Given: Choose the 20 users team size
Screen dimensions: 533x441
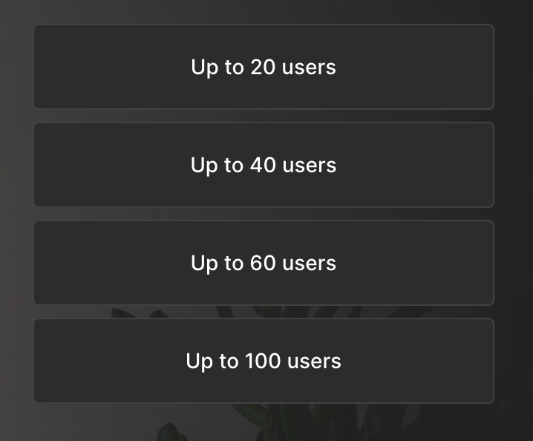Looking at the screenshot, I should pos(264,67).
